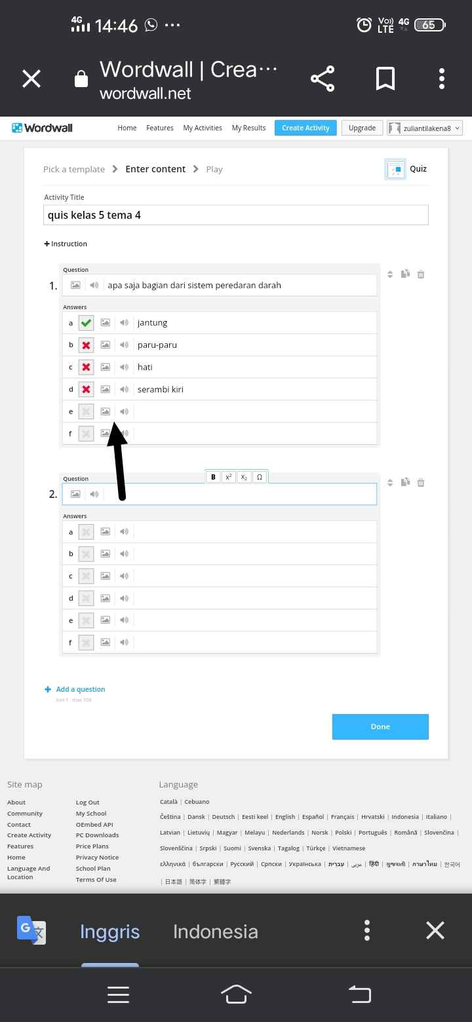This screenshot has height=1022, width=472.
Task: Expand the Instruction section
Action: click(x=66, y=244)
